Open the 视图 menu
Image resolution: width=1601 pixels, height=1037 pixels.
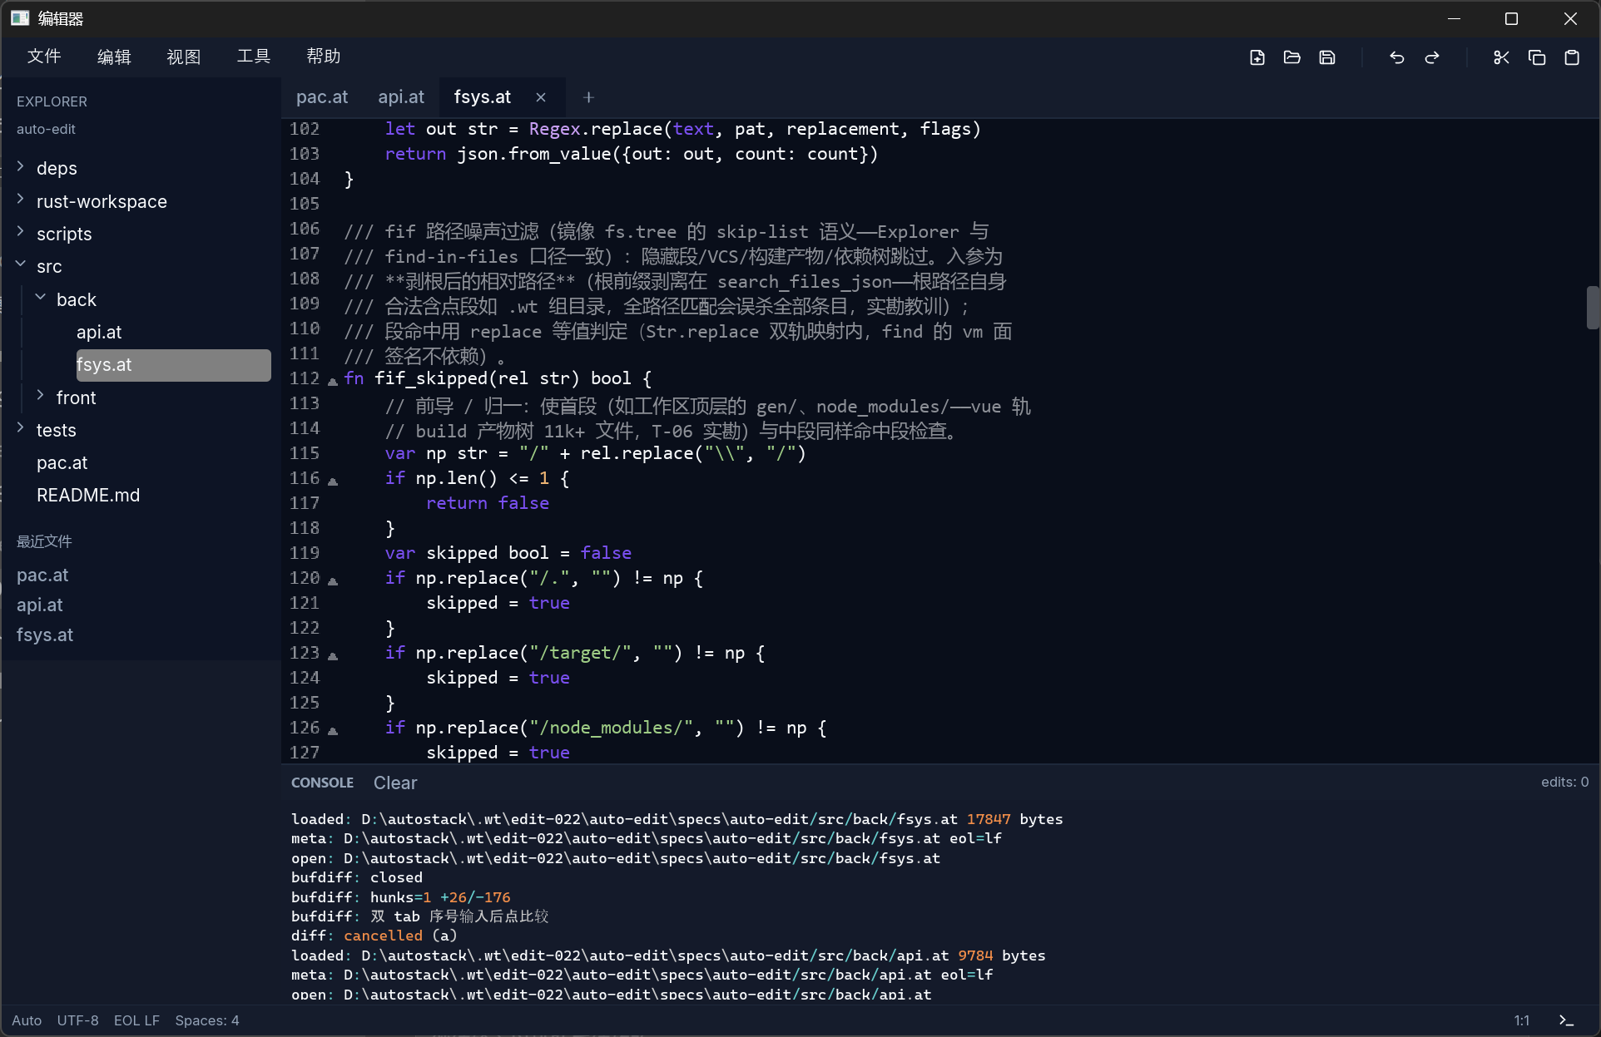pos(184,57)
